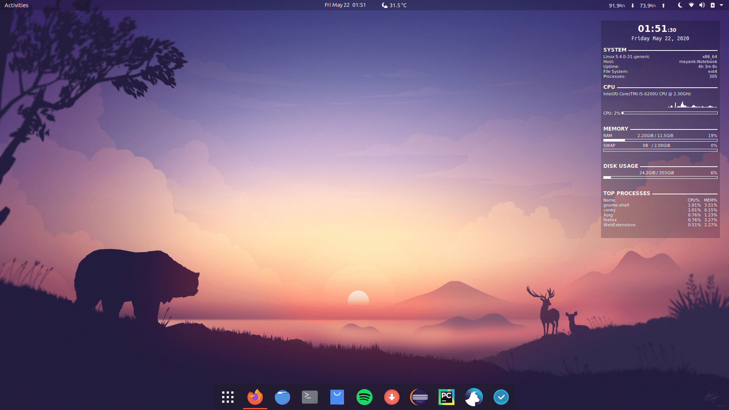This screenshot has height=410, width=729.
Task: Click the 73.9 B/s upload speed readout
Action: [x=648, y=6]
